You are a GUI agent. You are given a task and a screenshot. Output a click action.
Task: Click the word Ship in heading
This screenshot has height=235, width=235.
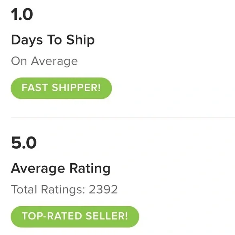pos(80,40)
